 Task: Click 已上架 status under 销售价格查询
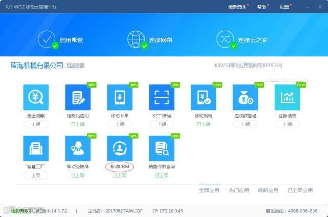tap(161, 176)
